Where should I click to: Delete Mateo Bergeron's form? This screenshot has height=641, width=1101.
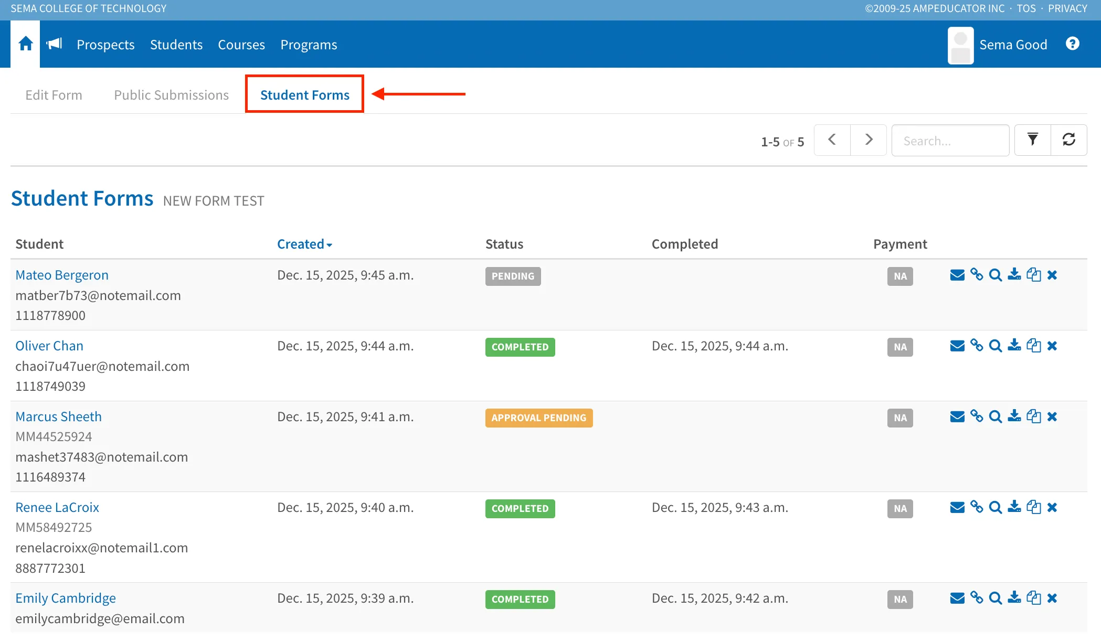(x=1052, y=275)
